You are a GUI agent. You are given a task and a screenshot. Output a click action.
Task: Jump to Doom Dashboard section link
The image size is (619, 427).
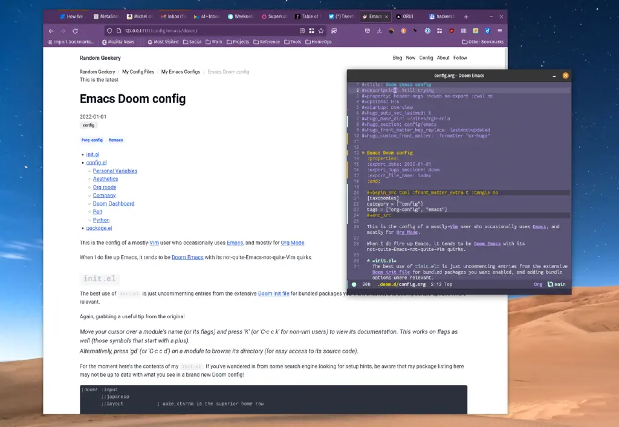pyautogui.click(x=113, y=203)
